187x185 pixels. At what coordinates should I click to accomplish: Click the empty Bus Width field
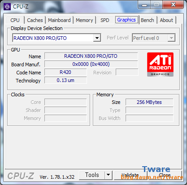[x=149, y=118]
